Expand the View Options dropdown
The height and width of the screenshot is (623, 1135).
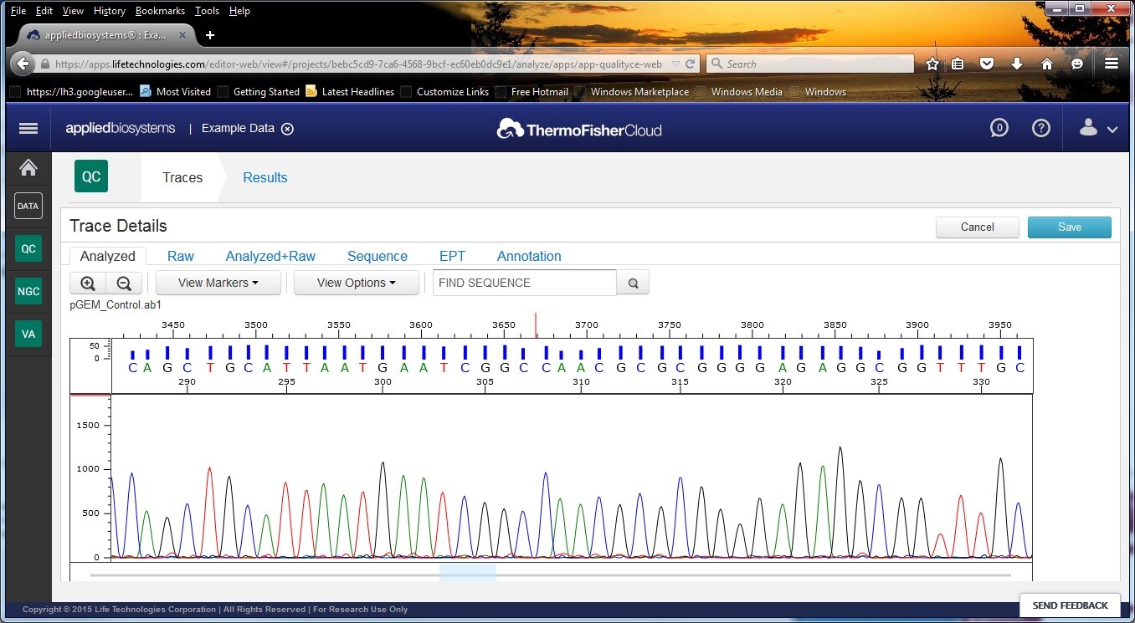(x=357, y=283)
